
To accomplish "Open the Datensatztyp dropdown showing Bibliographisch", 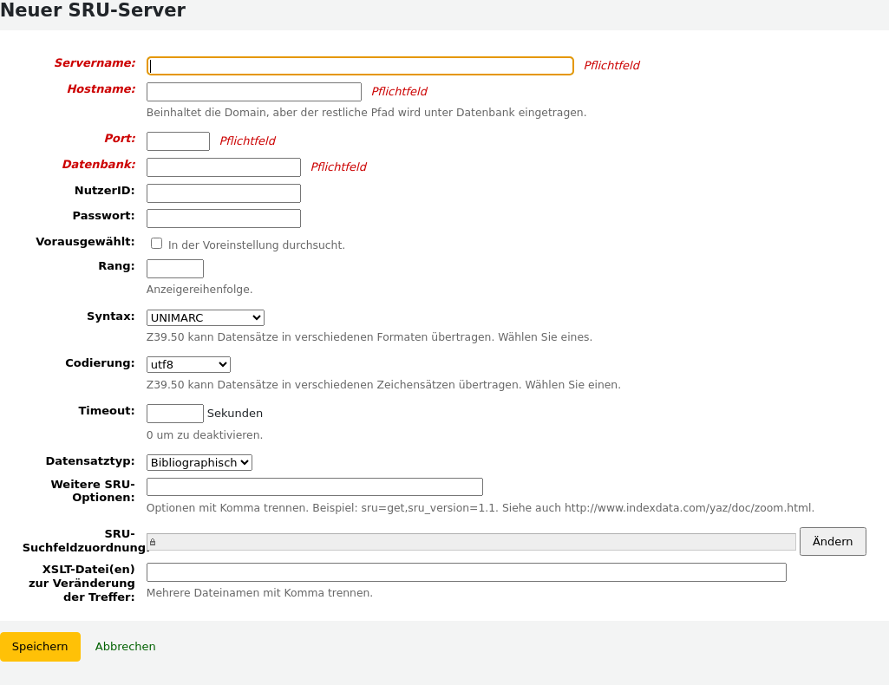I will [x=199, y=462].
